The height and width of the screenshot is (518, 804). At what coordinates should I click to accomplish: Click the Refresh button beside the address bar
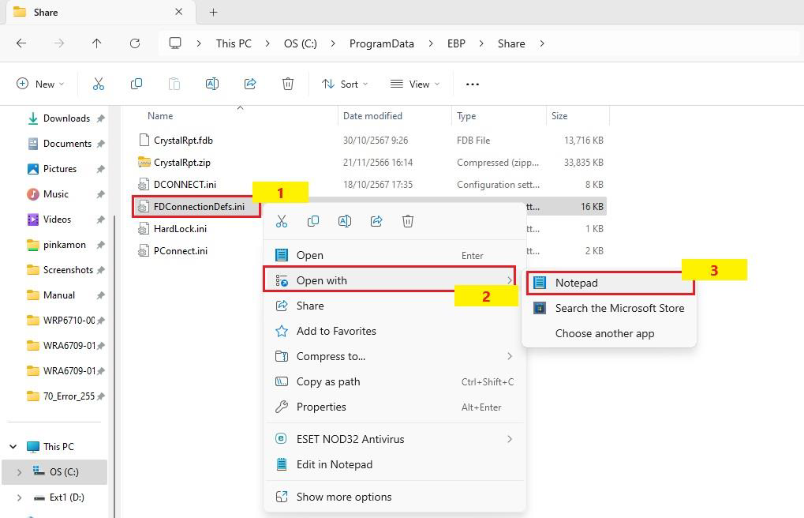(x=135, y=43)
